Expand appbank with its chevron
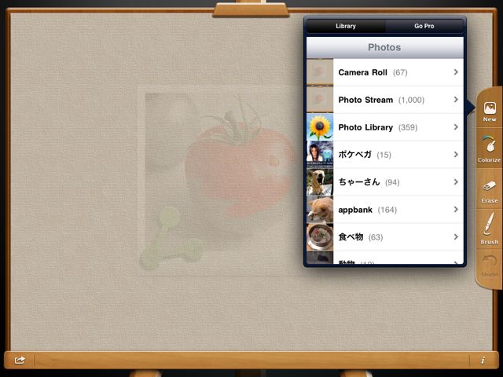 (456, 210)
